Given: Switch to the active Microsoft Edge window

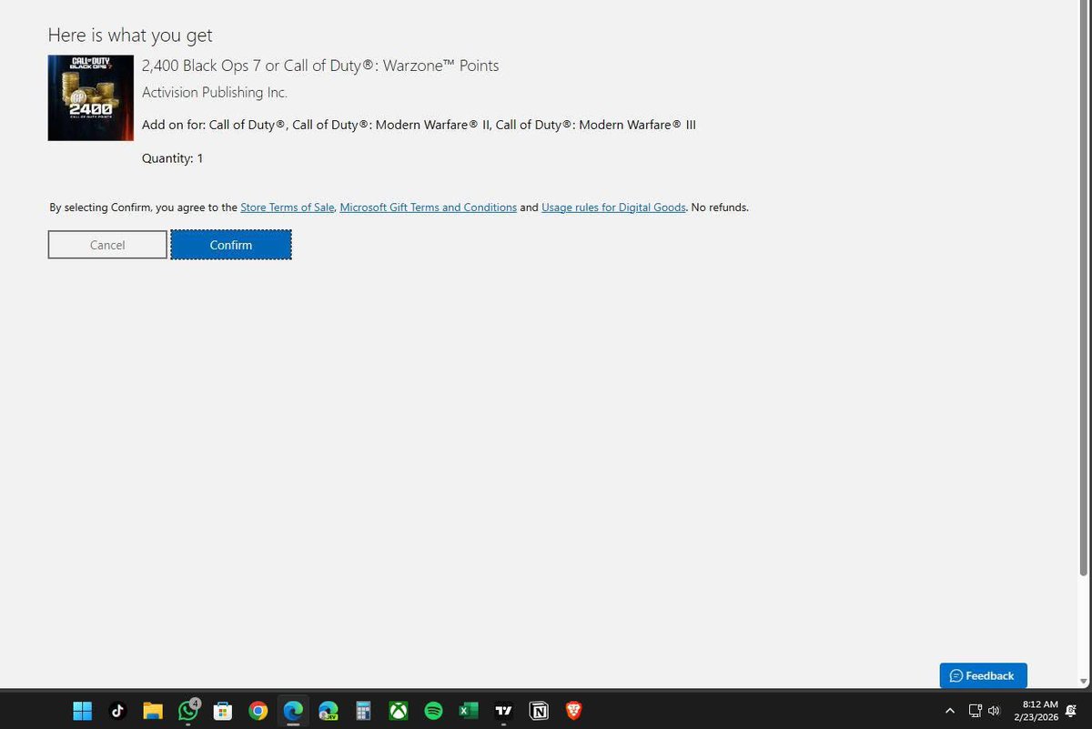Looking at the screenshot, I should (293, 711).
